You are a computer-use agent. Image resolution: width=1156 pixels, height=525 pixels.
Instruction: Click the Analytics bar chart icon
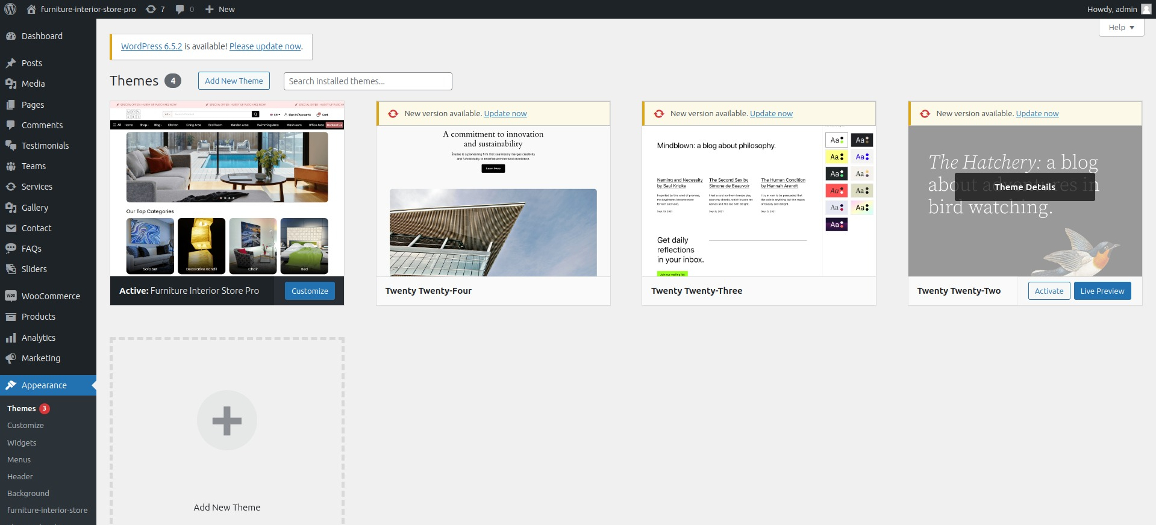[x=11, y=338]
